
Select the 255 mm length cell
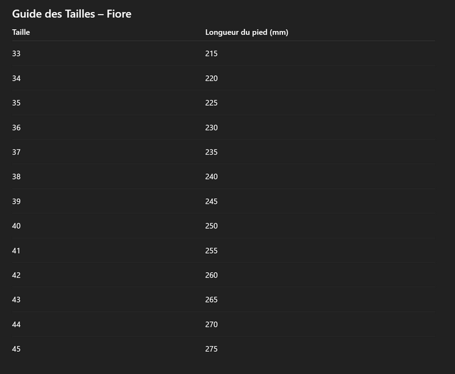click(211, 251)
